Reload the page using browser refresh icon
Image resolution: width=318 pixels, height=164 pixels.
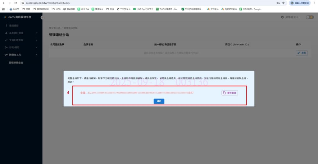[x=15, y=3]
